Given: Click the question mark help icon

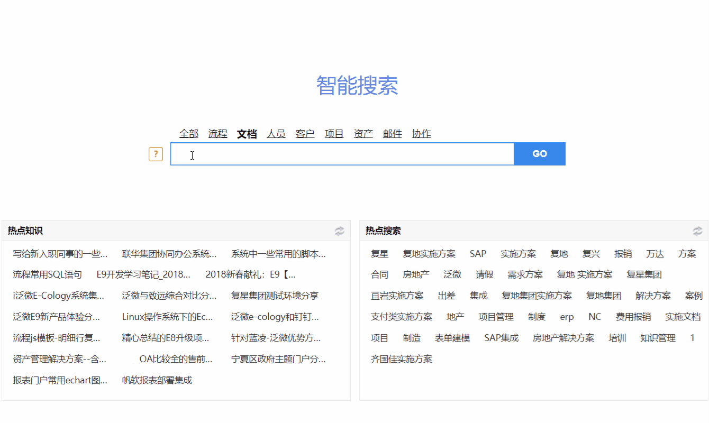Looking at the screenshot, I should click(156, 154).
